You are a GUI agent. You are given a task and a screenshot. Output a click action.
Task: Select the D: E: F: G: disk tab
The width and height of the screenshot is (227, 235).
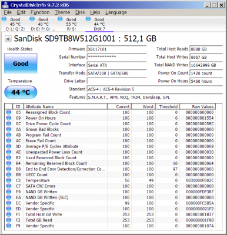(43, 24)
